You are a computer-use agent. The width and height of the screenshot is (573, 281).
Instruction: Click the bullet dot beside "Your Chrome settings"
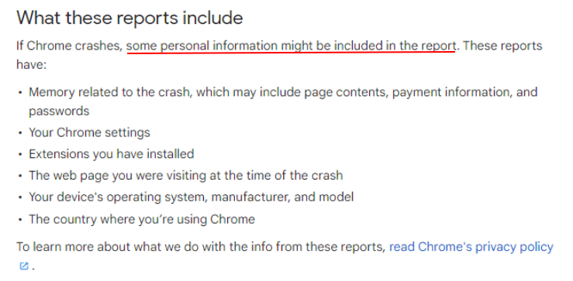[20, 133]
